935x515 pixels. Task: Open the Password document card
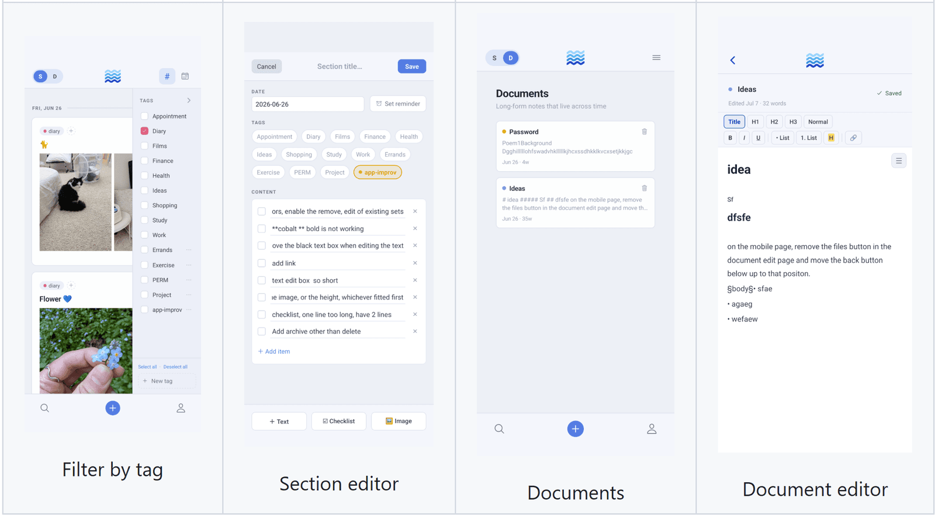tap(575, 146)
